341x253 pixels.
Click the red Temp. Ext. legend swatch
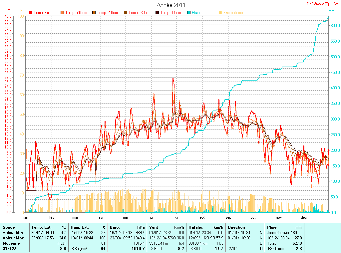tap(31, 13)
